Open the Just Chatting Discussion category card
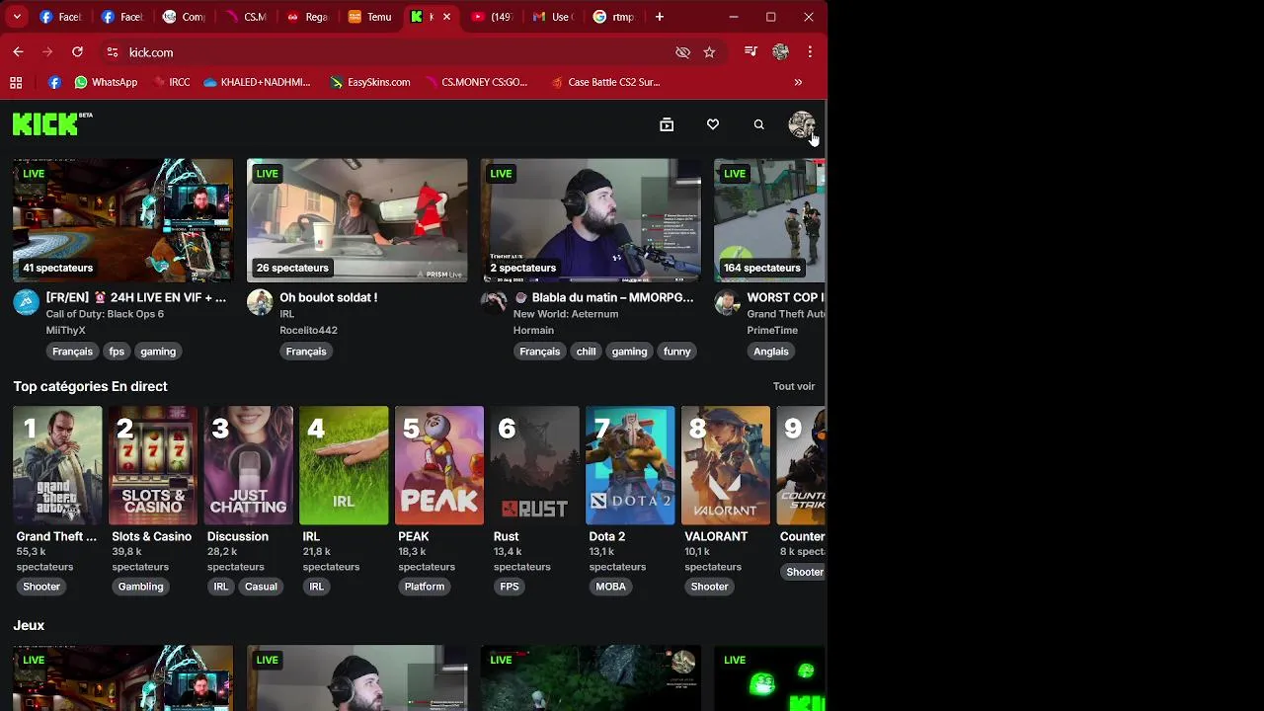Screen dimensions: 1264x711 pyautogui.click(x=249, y=465)
